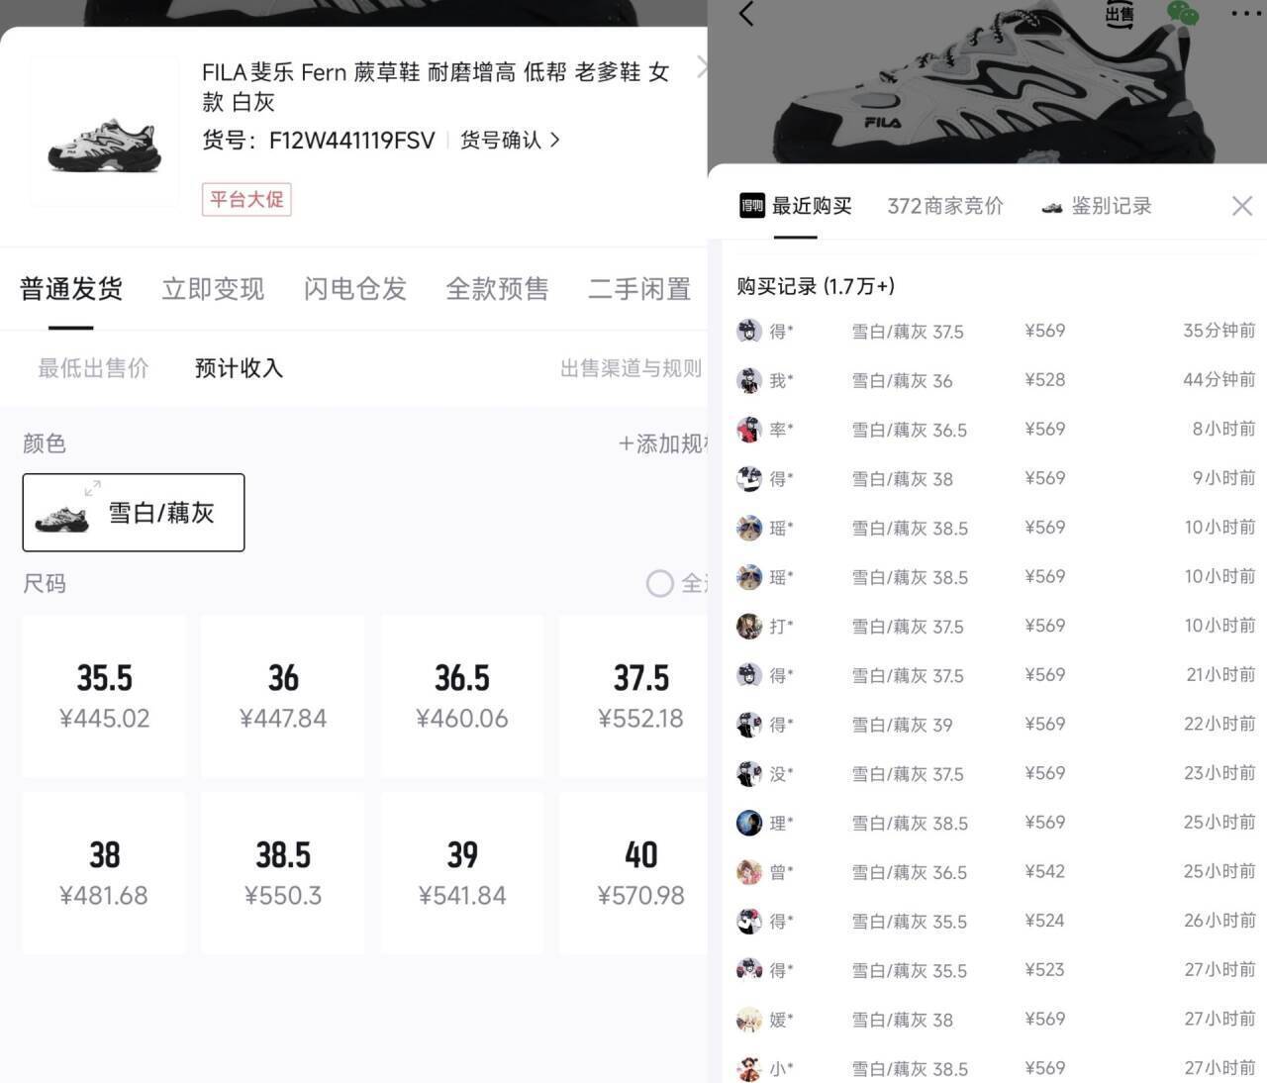Select size 37.5 at ¥552.18
The height and width of the screenshot is (1083, 1267).
[x=634, y=696]
